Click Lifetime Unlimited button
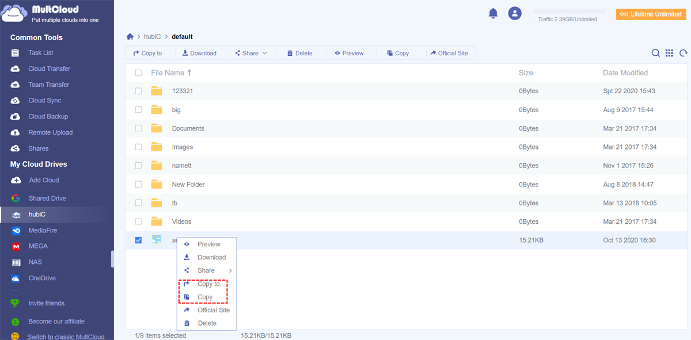 point(651,14)
